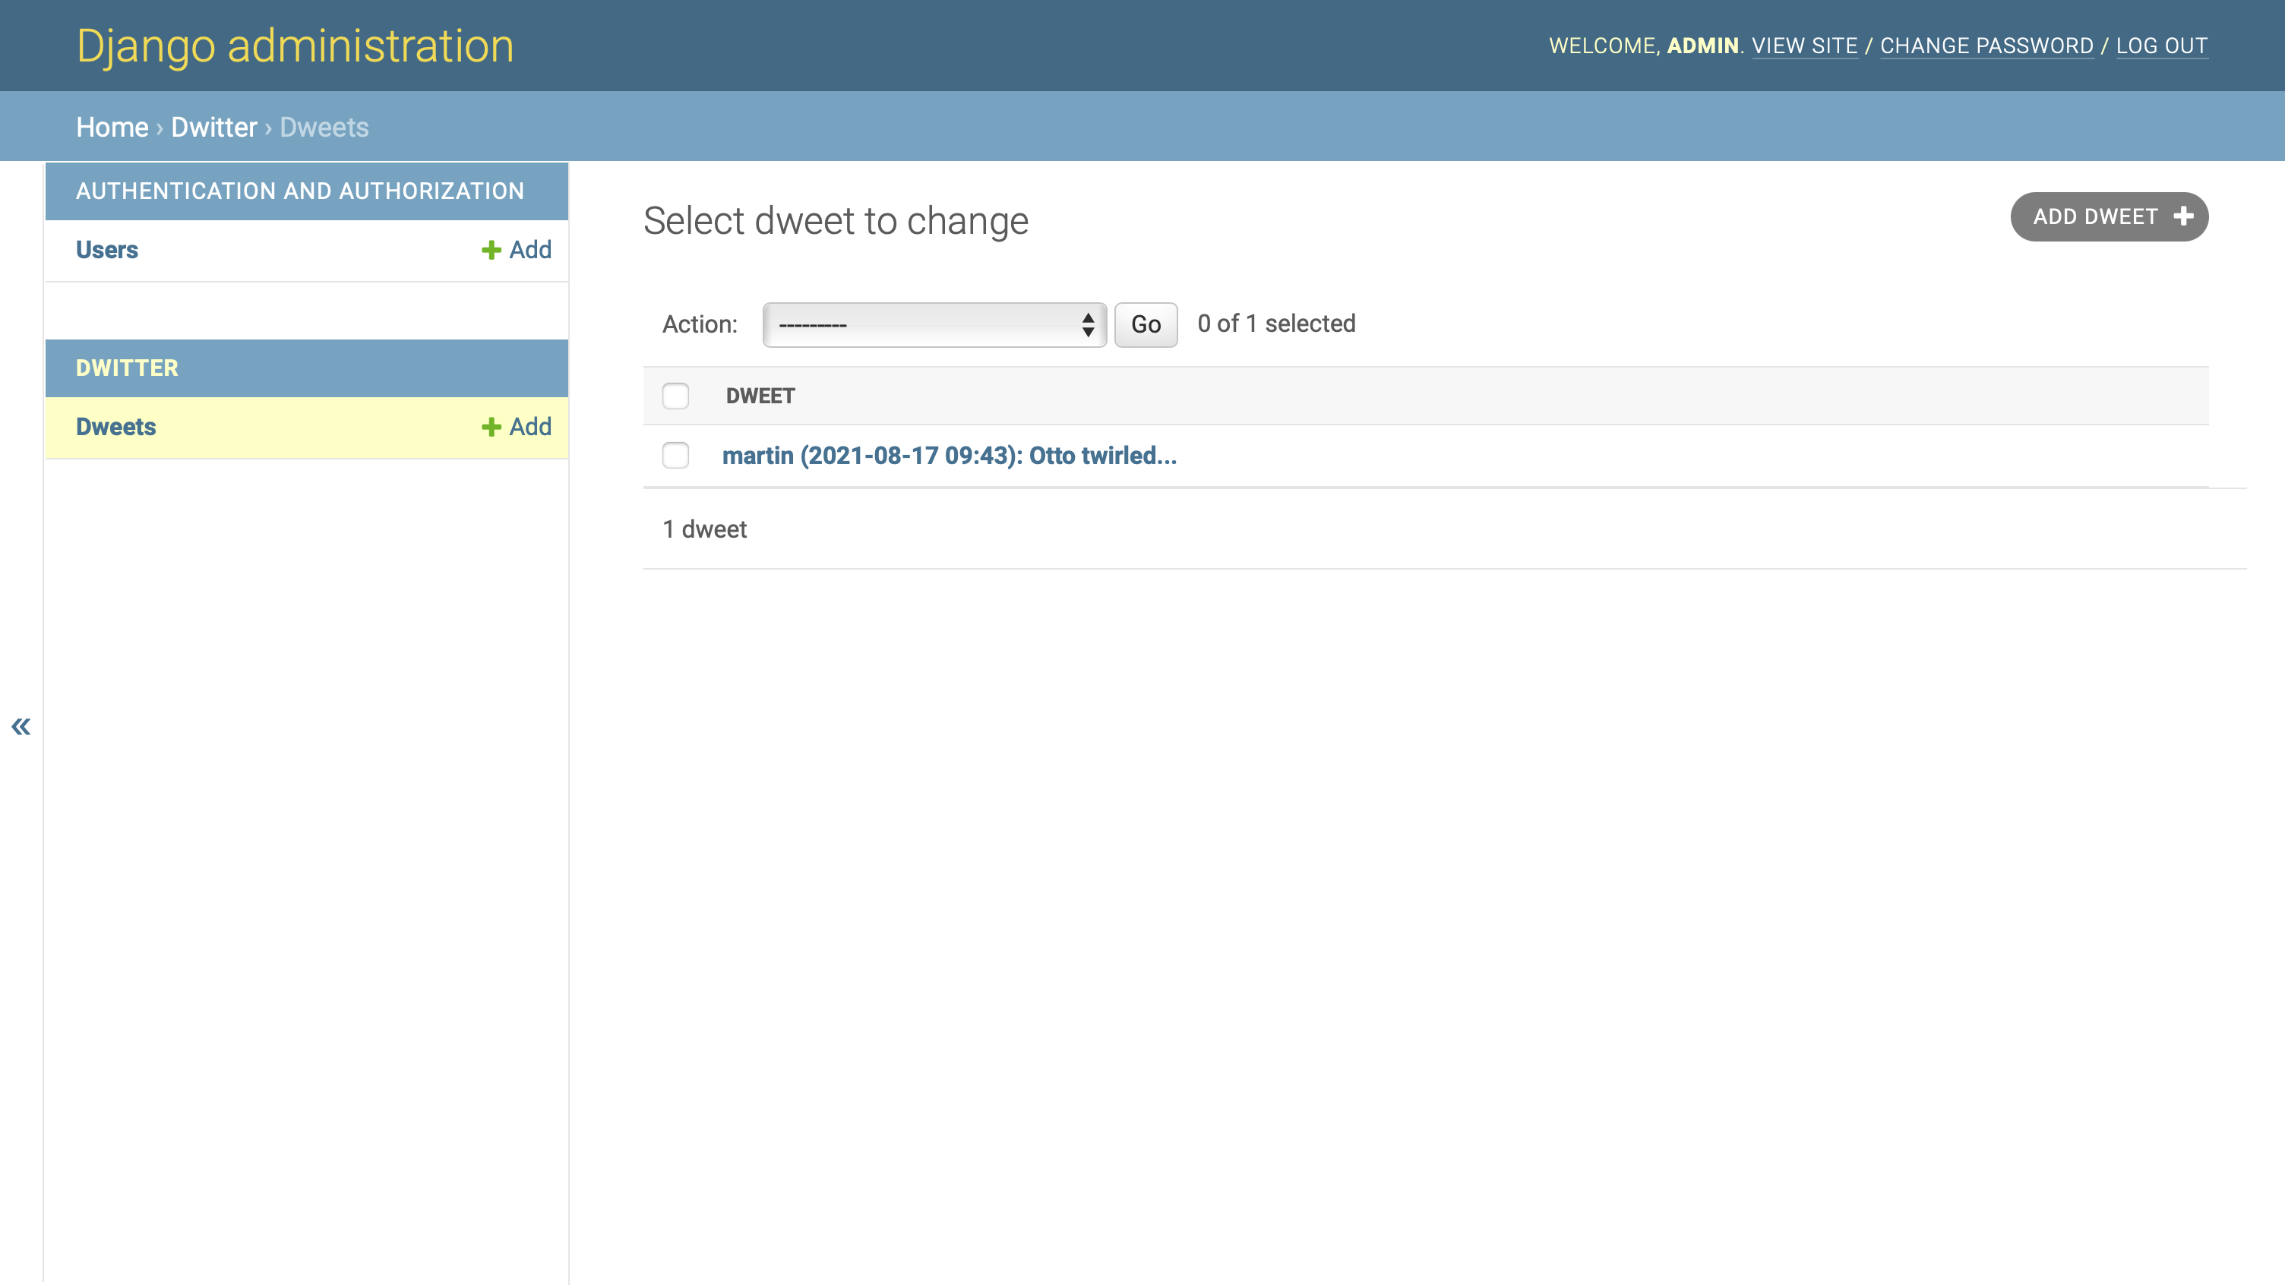Viewport: 2285px width, 1285px height.
Task: Open the Action dropdown's up-down arrows
Action: click(1089, 324)
